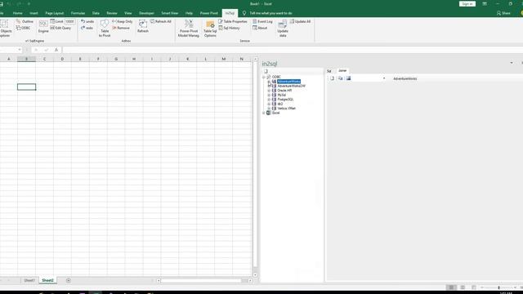Expand the MySql node

tap(269, 95)
